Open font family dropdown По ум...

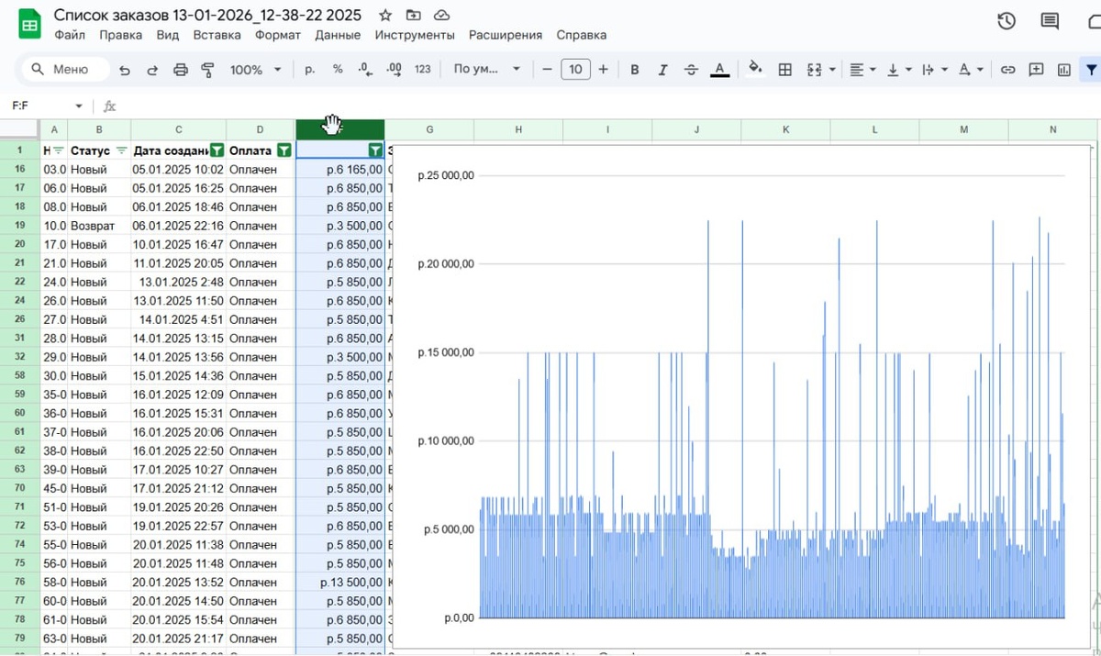tap(487, 70)
